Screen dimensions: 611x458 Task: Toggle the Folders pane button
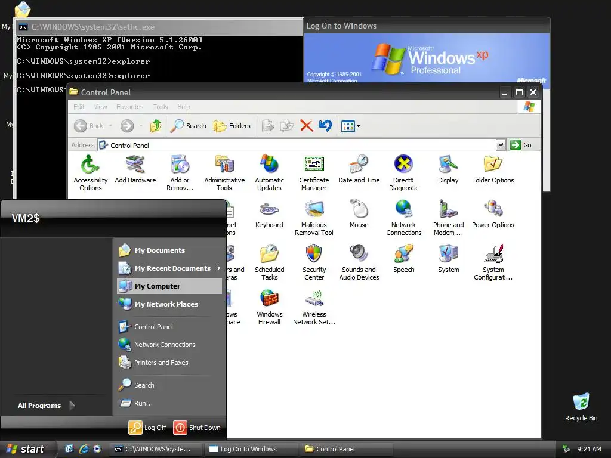click(x=232, y=126)
